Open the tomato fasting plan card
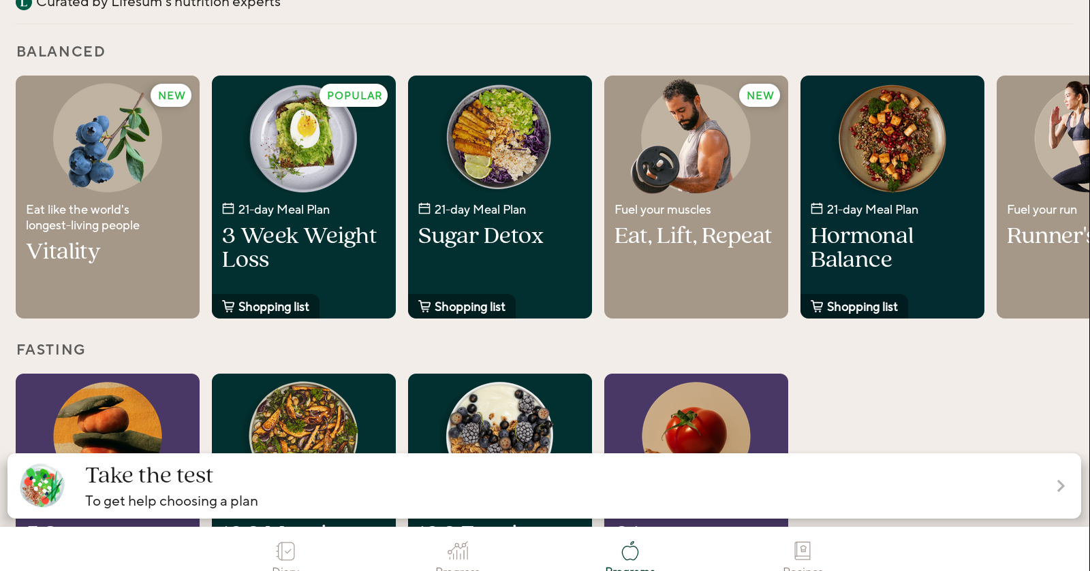Screen dimensions: 1090x571 696,413
